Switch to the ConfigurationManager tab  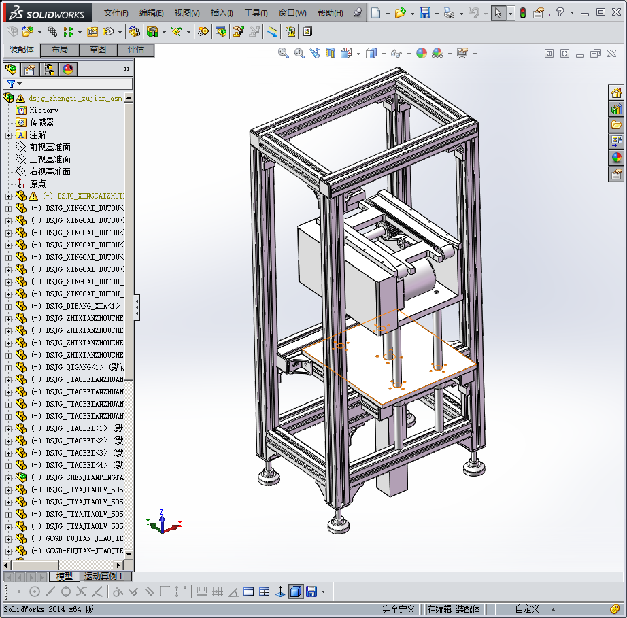point(49,69)
